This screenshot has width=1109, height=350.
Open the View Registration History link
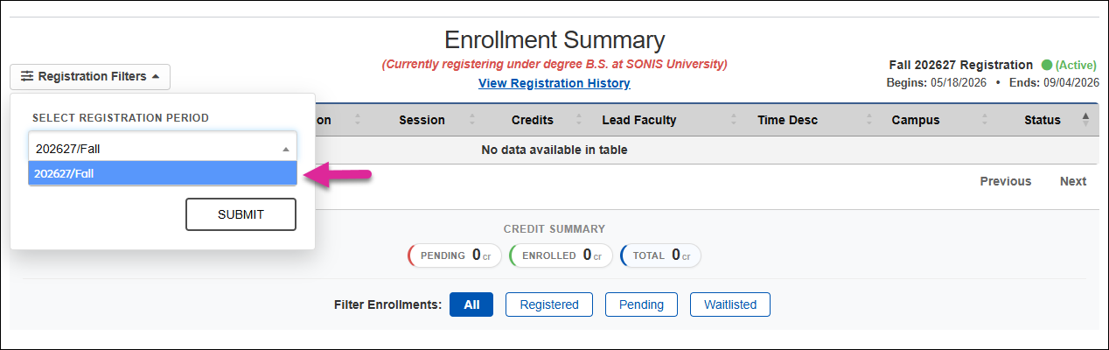[554, 84]
